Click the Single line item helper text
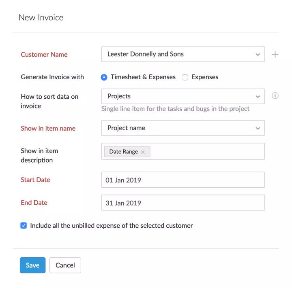Screen dimensions: 292x288 pyautogui.click(x=175, y=109)
